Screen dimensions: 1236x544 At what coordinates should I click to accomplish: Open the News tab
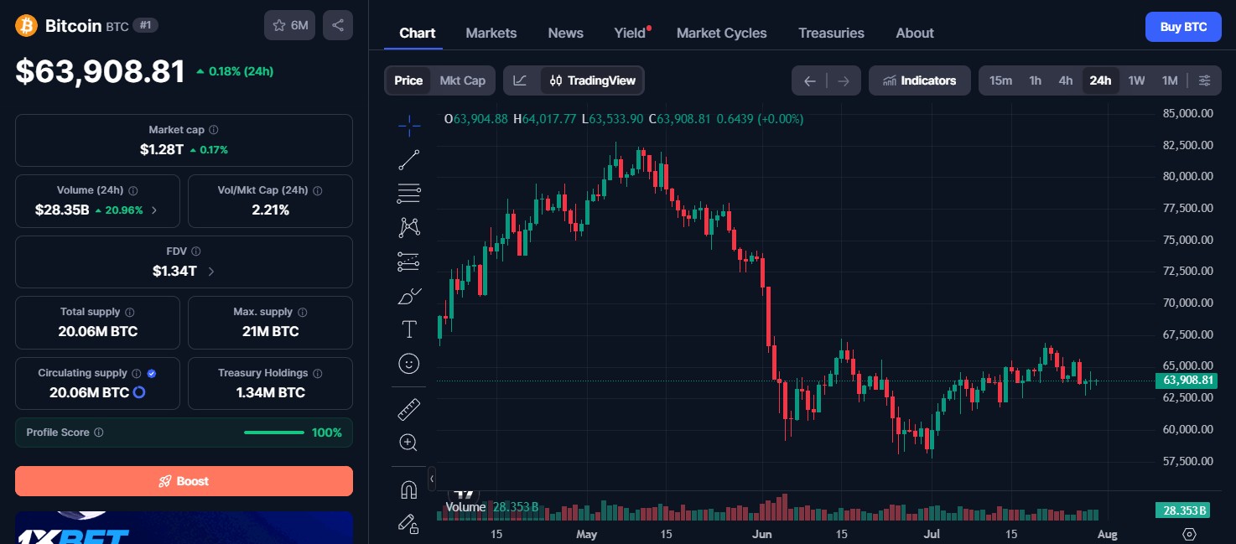[565, 33]
